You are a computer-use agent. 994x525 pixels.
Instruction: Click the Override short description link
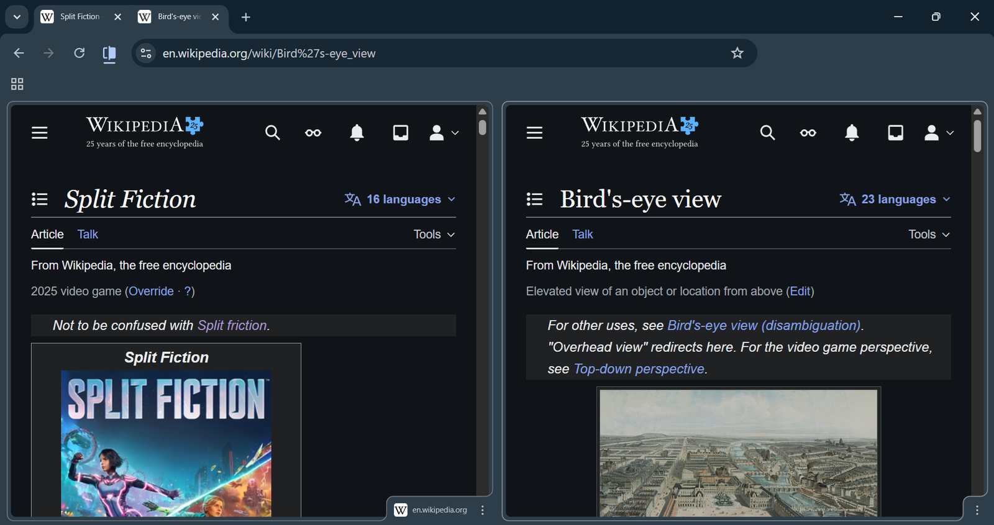[151, 292]
